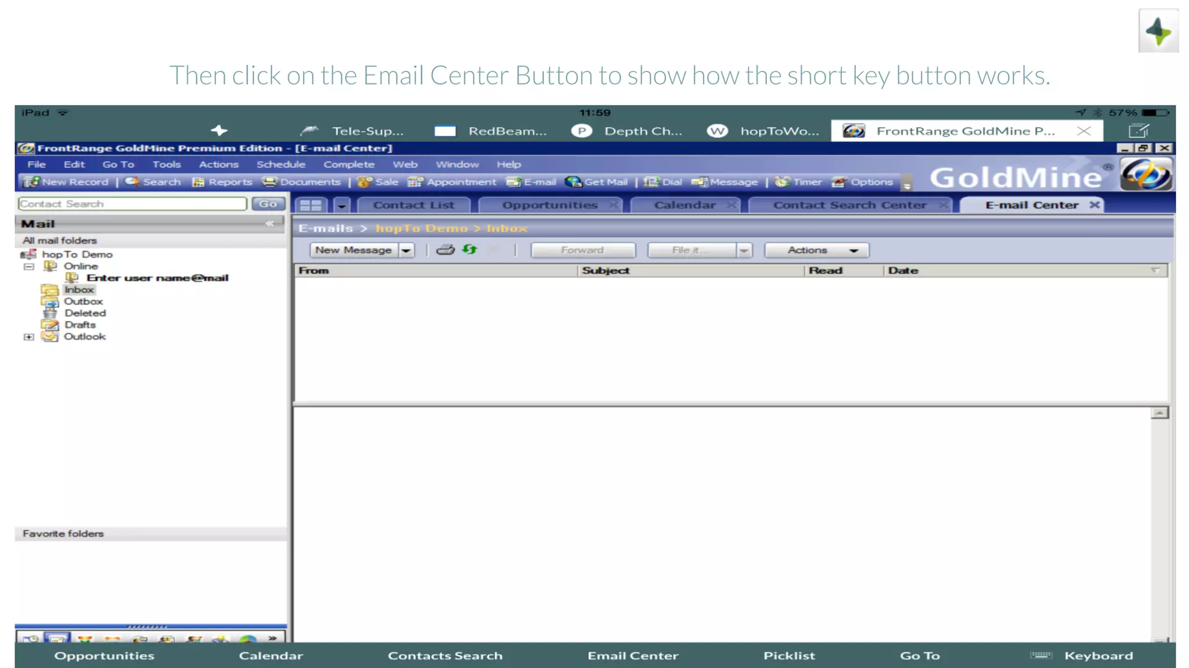1189x668 pixels.
Task: Switch to the RedBeam session tab
Action: tap(491, 131)
